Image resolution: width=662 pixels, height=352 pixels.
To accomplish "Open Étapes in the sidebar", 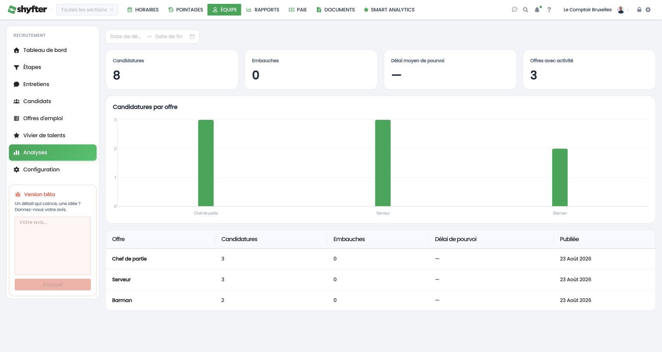I will point(53,67).
